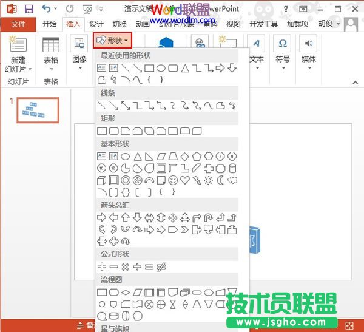Insert the not-equal sign in 公式形状

coord(161,267)
